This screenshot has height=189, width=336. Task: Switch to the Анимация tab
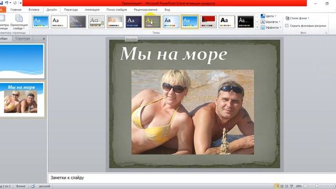click(92, 9)
